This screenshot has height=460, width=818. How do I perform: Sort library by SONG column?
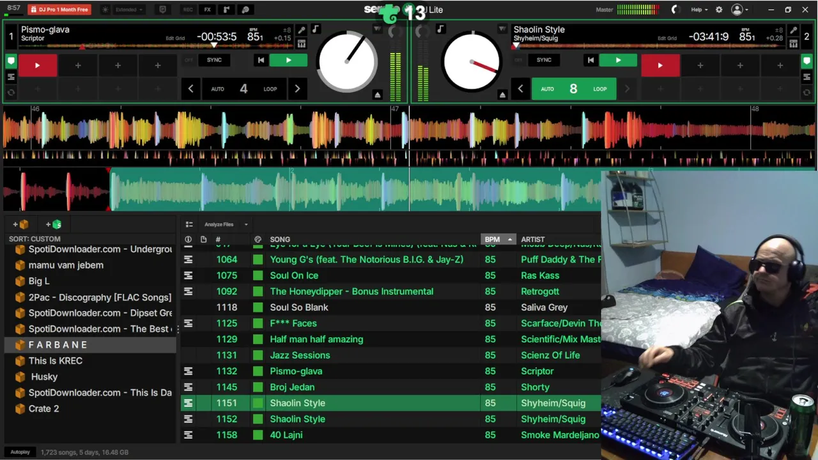click(280, 240)
